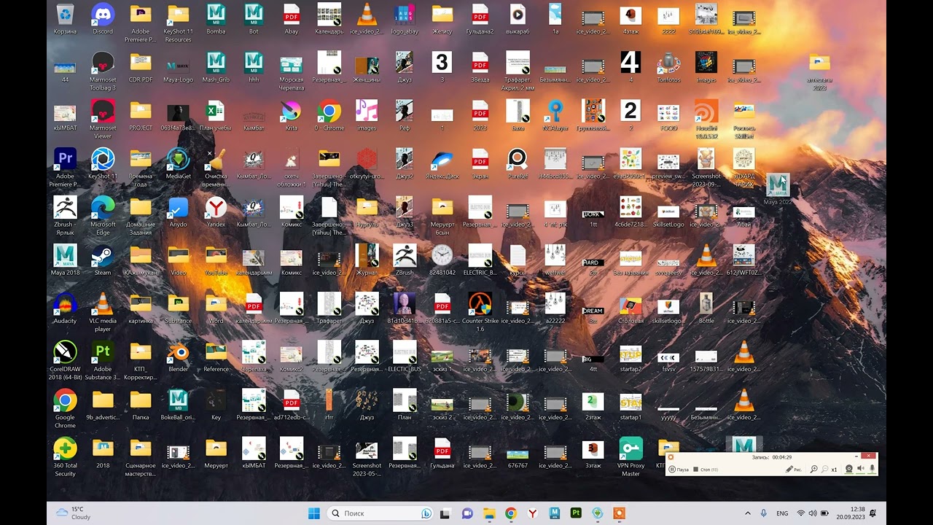Open VPN Proxy Master icon
Image resolution: width=933 pixels, height=525 pixels.
click(x=631, y=457)
